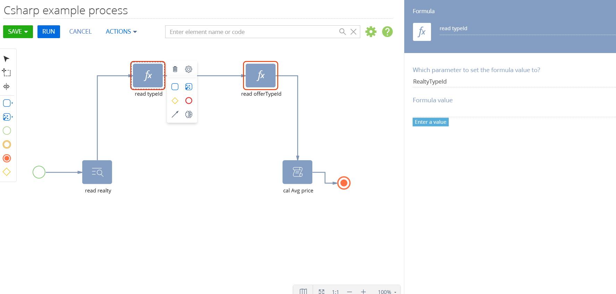Select the cal Avg price script task

click(x=297, y=172)
